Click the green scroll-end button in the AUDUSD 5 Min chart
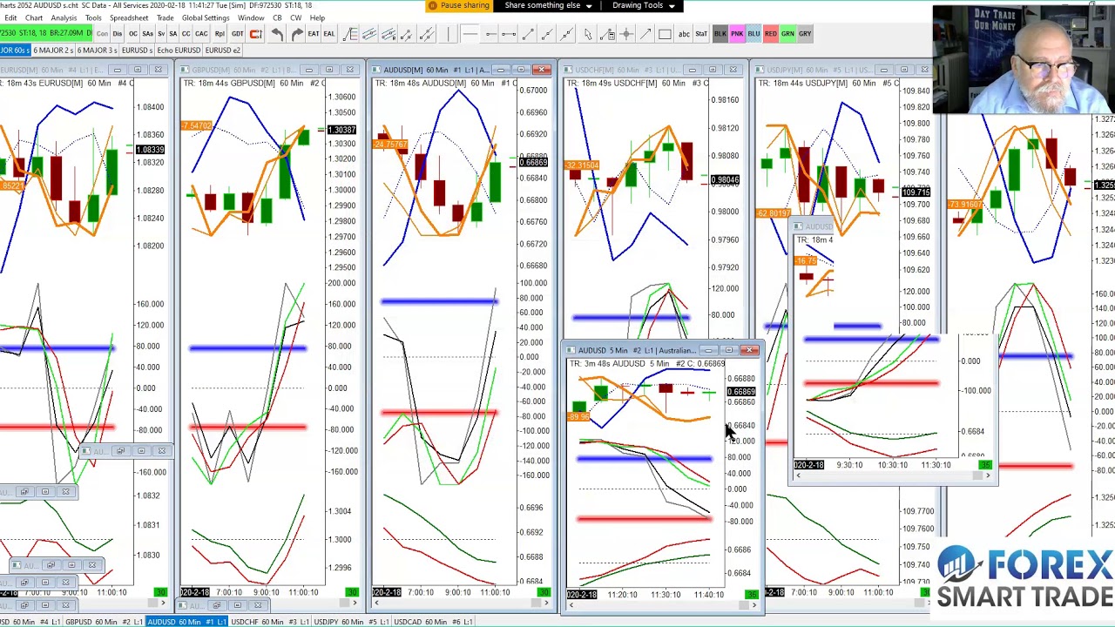The width and height of the screenshot is (1115, 627). pyautogui.click(x=752, y=594)
